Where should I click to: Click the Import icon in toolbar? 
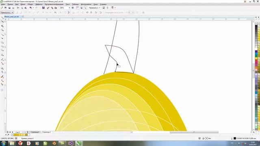48,8
